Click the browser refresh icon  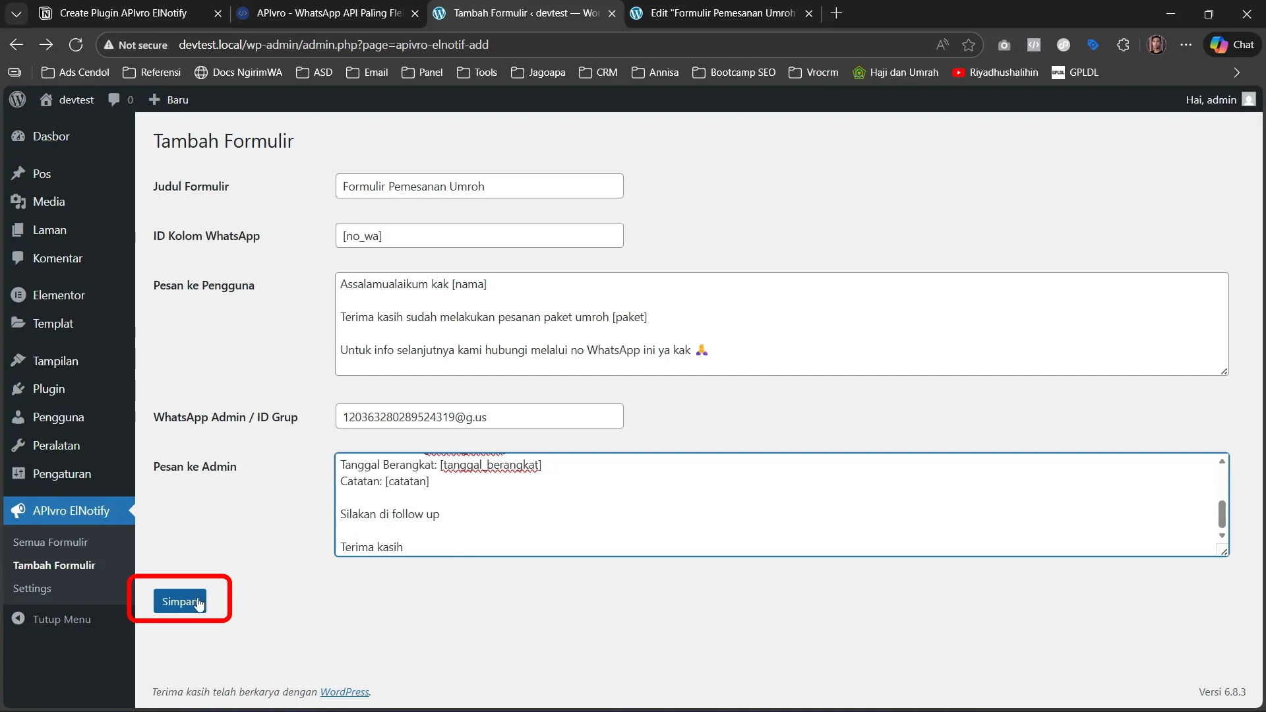coord(76,45)
